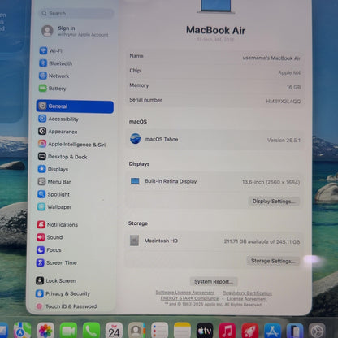Click the System Report... button
This screenshot has width=338, height=338.
pos(214,281)
